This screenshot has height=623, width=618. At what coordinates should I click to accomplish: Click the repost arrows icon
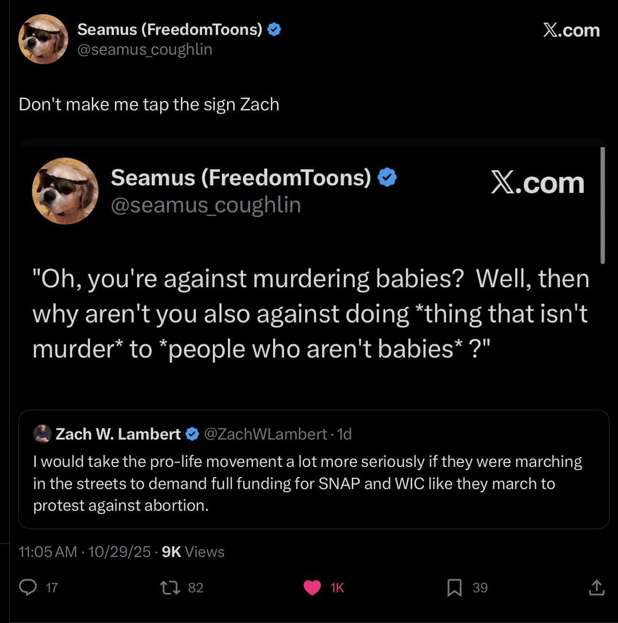170,588
